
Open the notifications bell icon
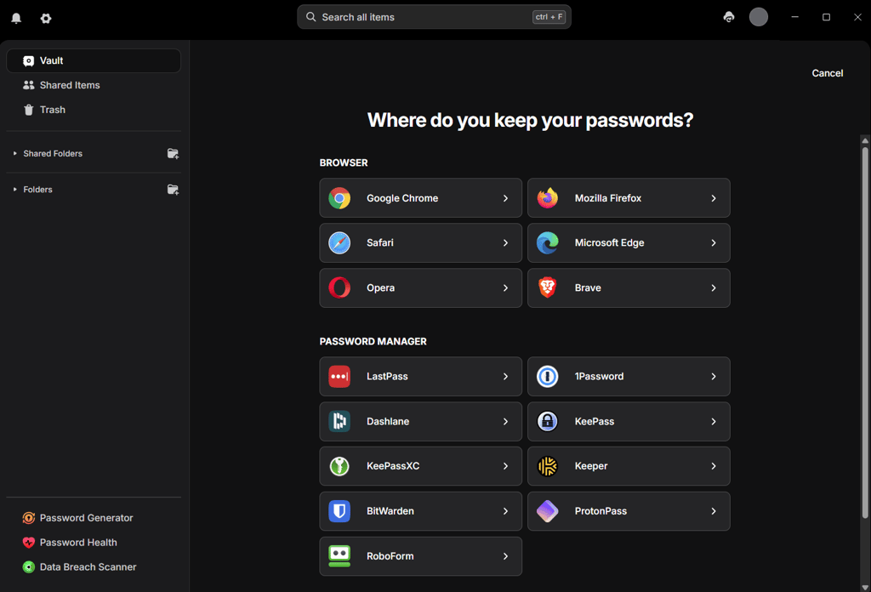17,19
